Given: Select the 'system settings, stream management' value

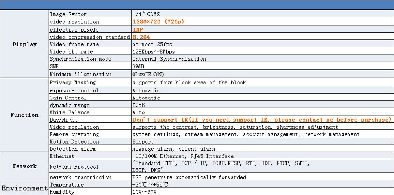Looking at the screenshot, I should click(x=246, y=134).
